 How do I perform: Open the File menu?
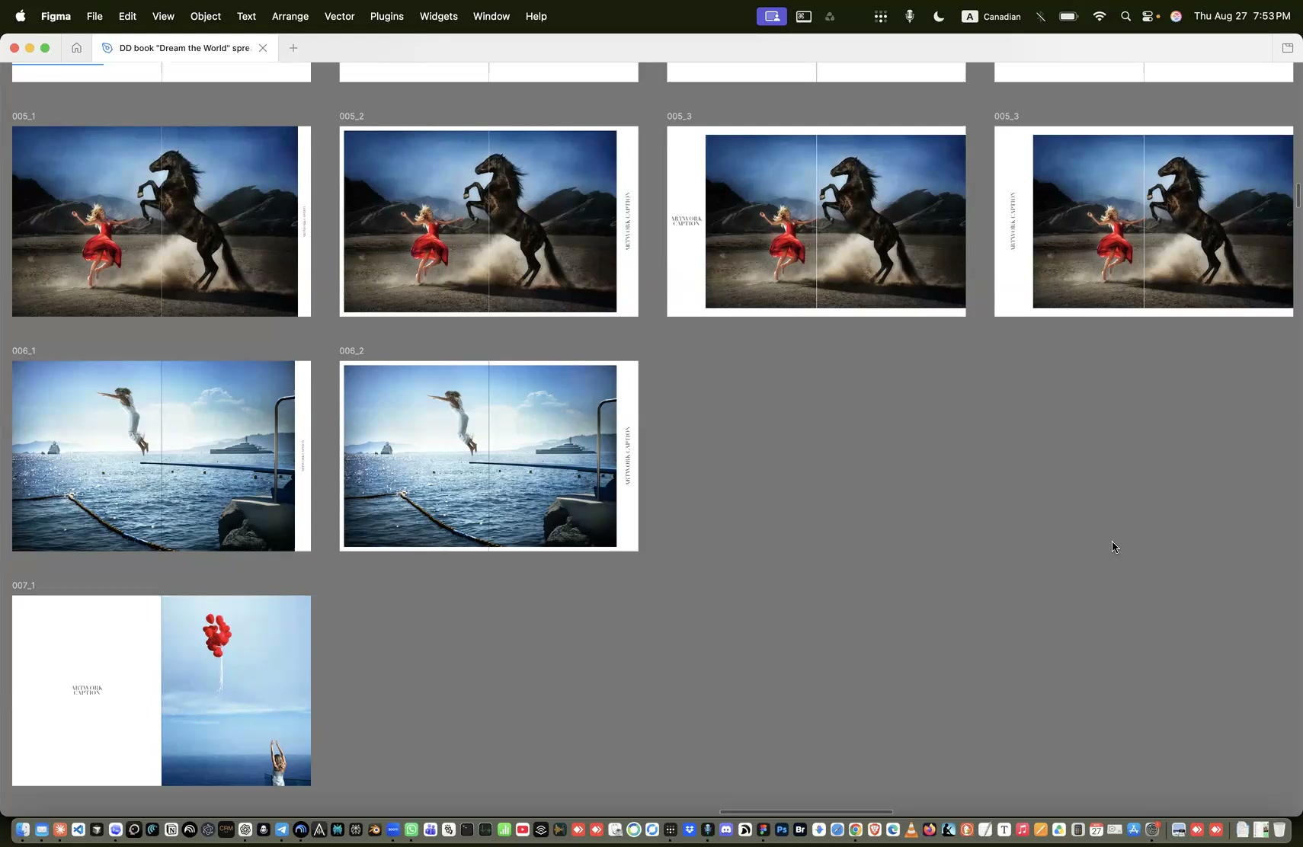(94, 16)
